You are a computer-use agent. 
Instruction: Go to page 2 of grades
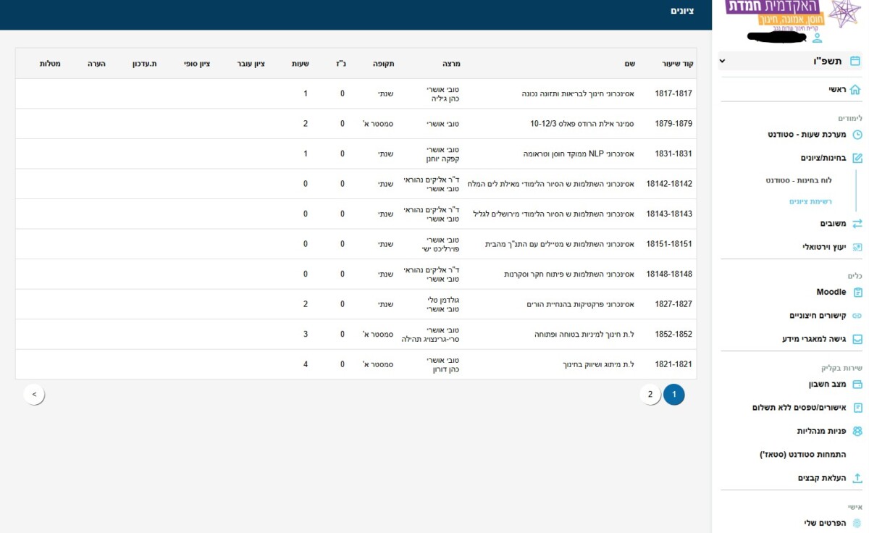pos(650,395)
